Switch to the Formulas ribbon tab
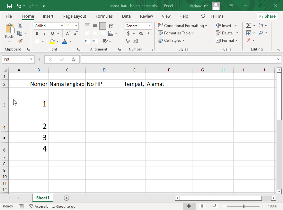This screenshot has width=283, height=210. point(104,16)
